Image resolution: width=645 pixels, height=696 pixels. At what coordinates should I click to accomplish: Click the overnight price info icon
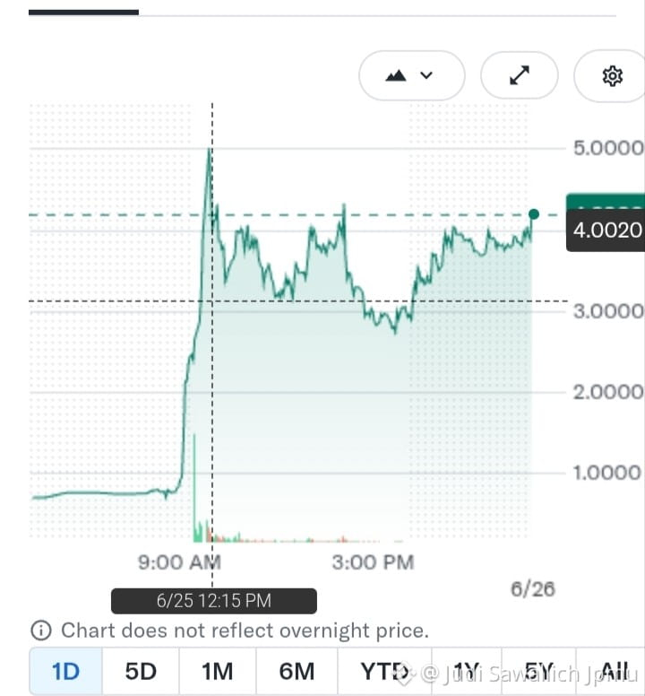[x=41, y=631]
